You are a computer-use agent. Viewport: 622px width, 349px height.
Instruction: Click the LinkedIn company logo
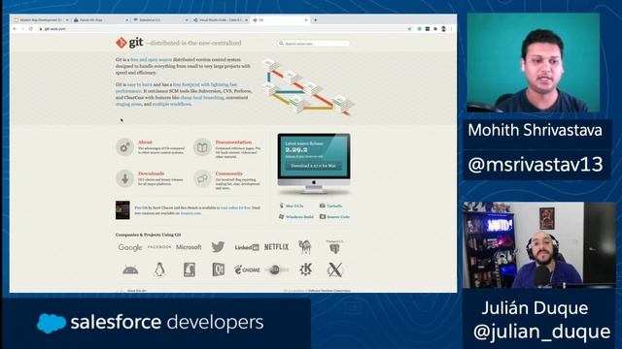coord(247,247)
